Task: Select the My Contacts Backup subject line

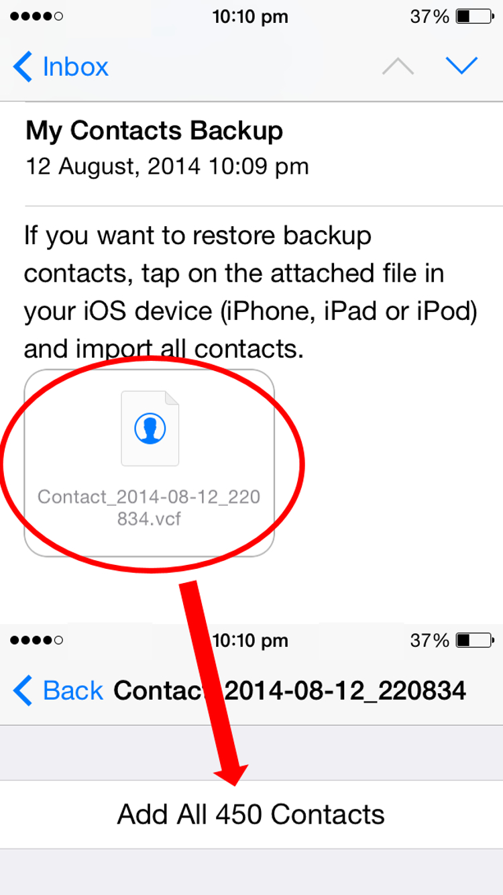Action: click(154, 131)
